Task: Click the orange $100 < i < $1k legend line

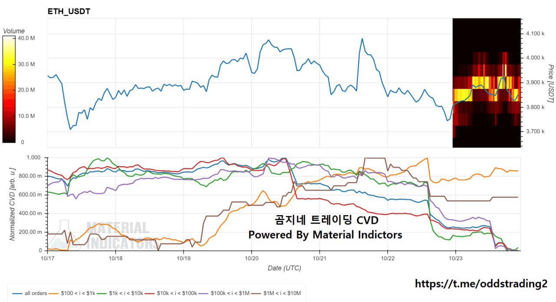Action: pyautogui.click(x=55, y=293)
